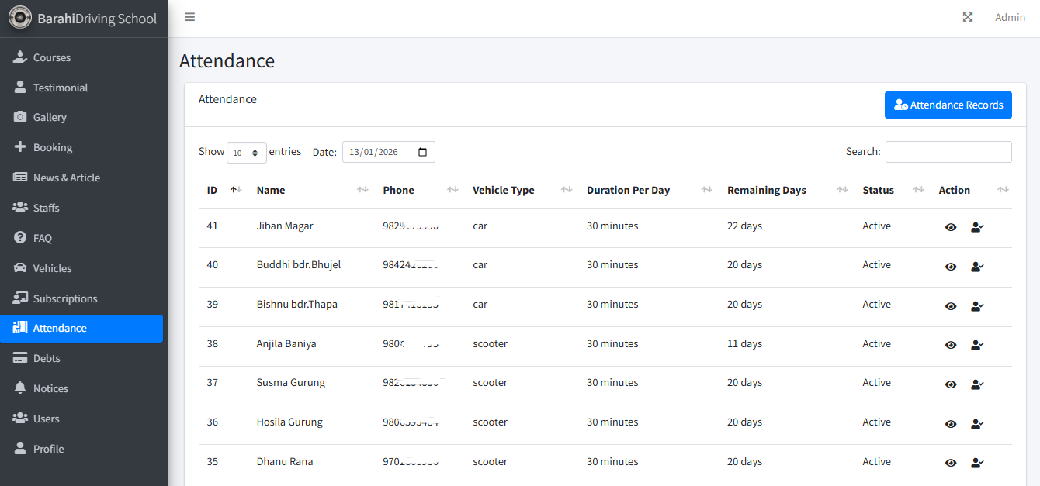Click the Search input field
Viewport: 1040px width, 486px height.
point(948,152)
